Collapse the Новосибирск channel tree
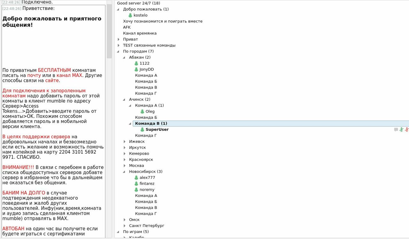 (x=125, y=171)
